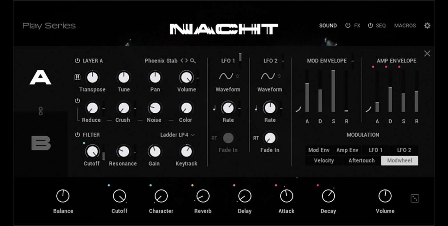
Task: Switch to the MACROS tab
Action: coord(405,26)
